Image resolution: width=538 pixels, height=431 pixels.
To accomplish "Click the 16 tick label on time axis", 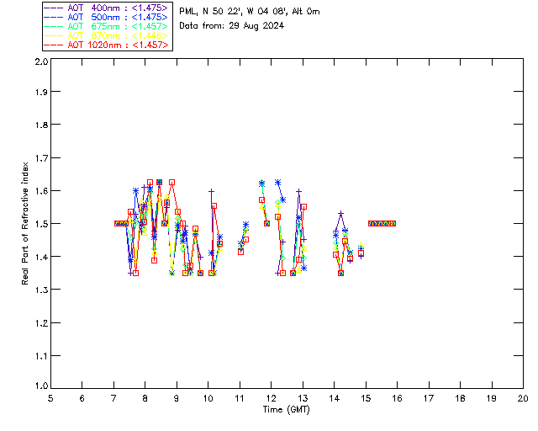I will (397, 397).
